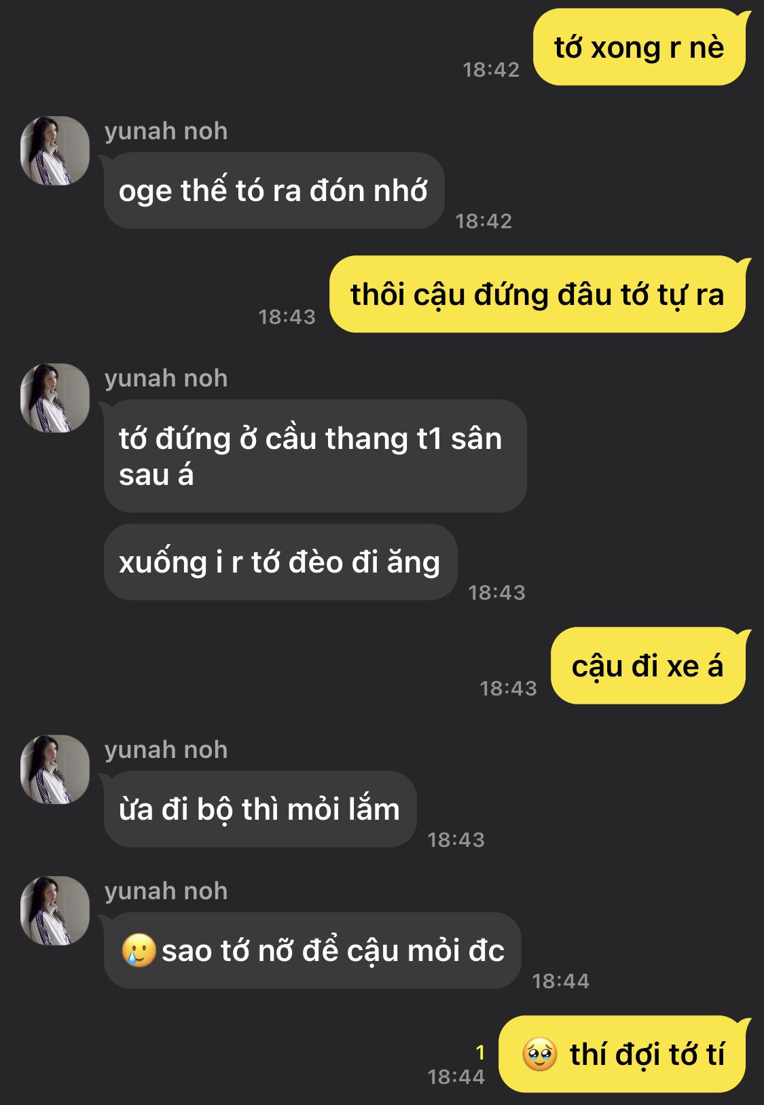This screenshot has height=1105, width=764.
Task: Select the "sao tớ nỡ để cậu mỏi đc" bubble
Action: tap(312, 950)
